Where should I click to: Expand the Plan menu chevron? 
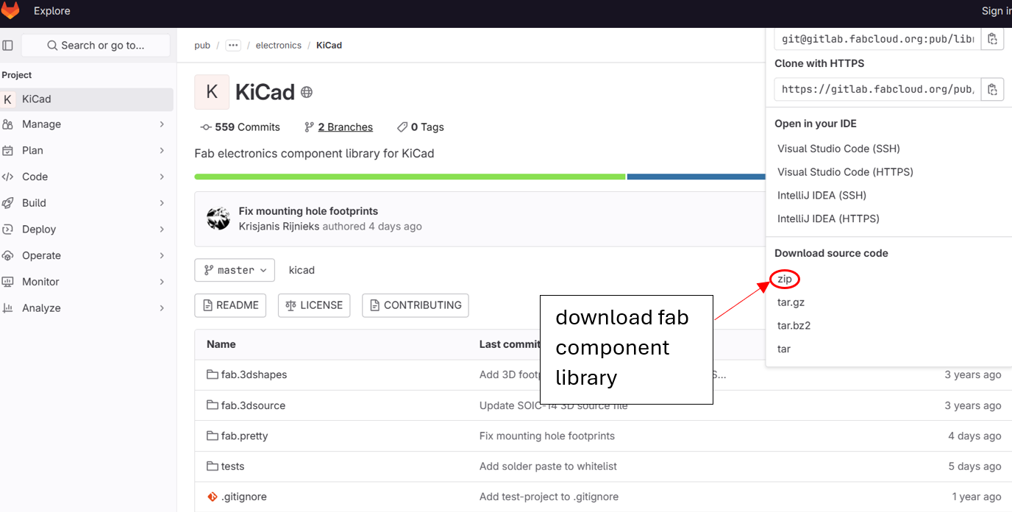162,151
